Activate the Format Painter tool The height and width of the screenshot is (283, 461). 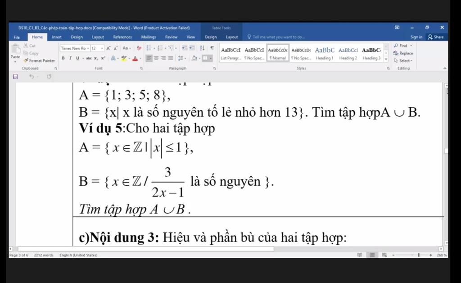(39, 60)
